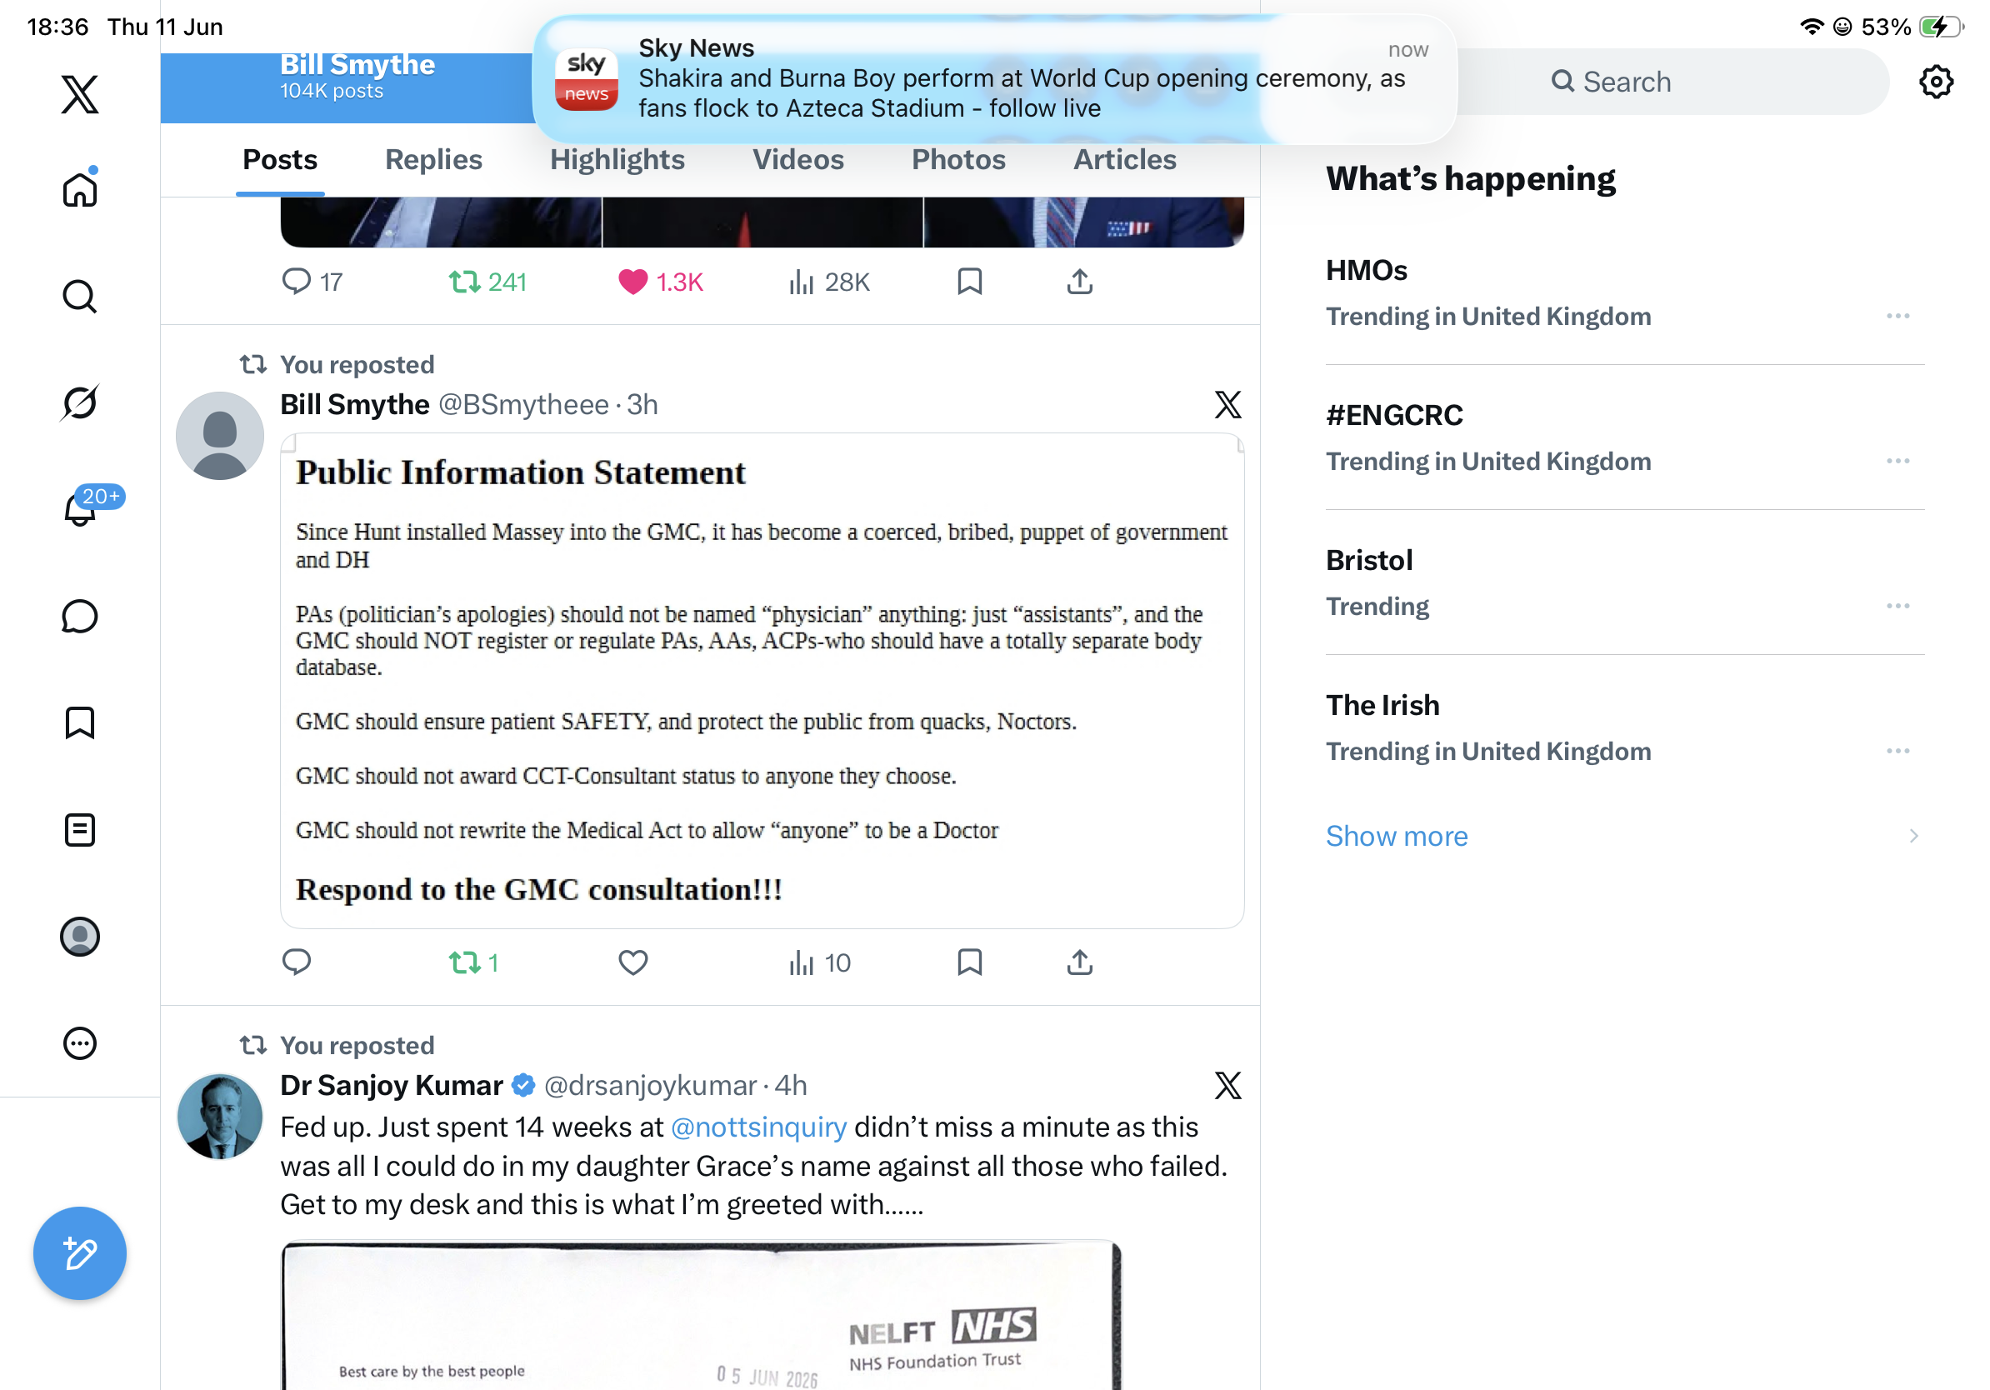Image resolution: width=1990 pixels, height=1390 pixels.
Task: Open the settings gear beside Search
Action: click(x=1935, y=82)
